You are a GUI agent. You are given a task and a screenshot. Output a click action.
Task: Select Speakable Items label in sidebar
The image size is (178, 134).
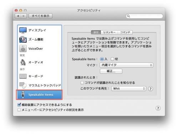(x=41, y=95)
